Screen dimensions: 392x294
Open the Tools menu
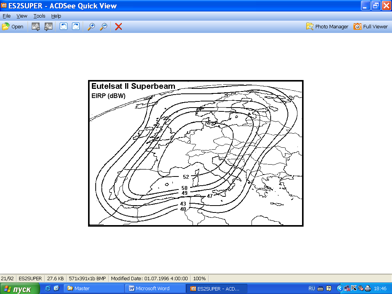tap(39, 16)
